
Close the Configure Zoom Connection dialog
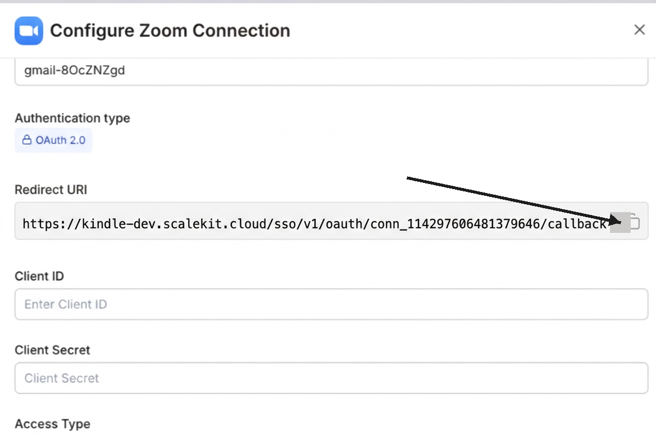click(x=639, y=30)
